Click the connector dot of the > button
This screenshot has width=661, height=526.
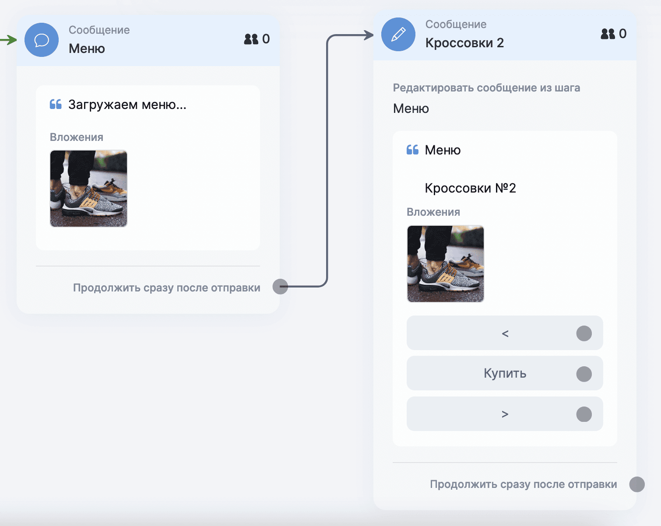(584, 414)
